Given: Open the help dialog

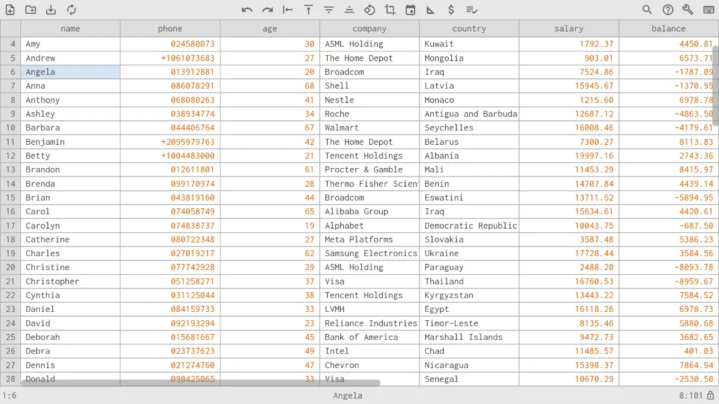Looking at the screenshot, I should tap(669, 10).
